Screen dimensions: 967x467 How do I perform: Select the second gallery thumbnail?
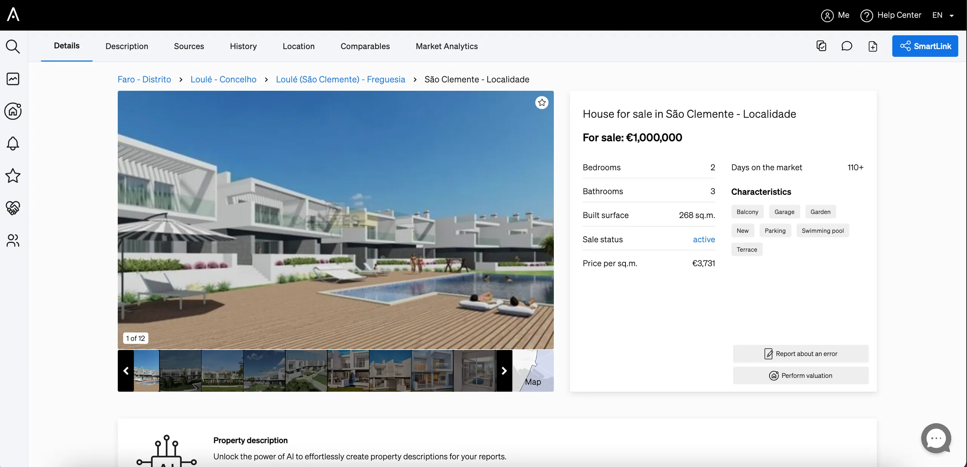(x=180, y=371)
